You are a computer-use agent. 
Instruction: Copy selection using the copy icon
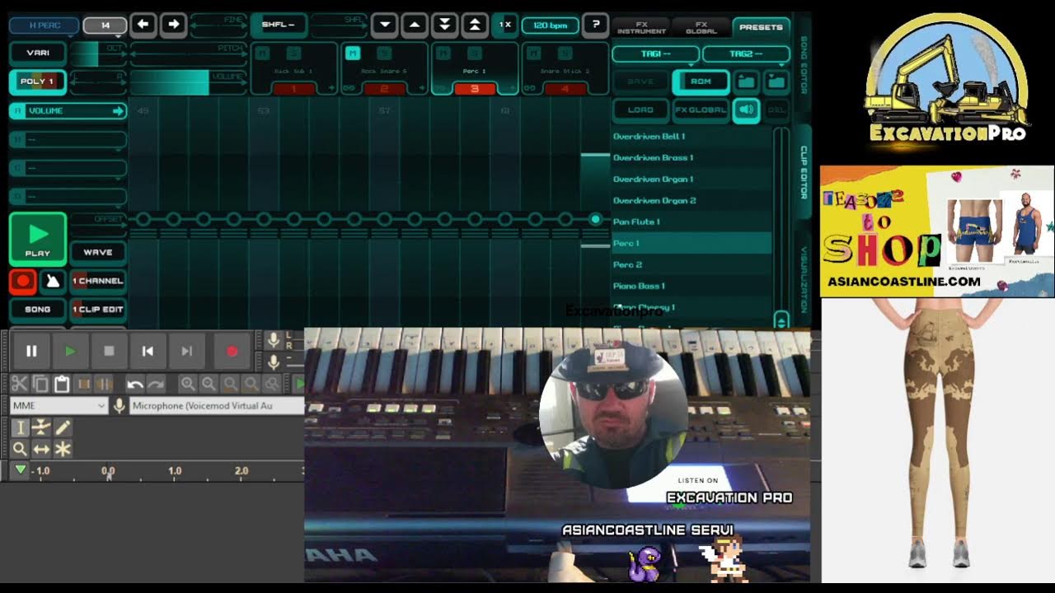(40, 384)
